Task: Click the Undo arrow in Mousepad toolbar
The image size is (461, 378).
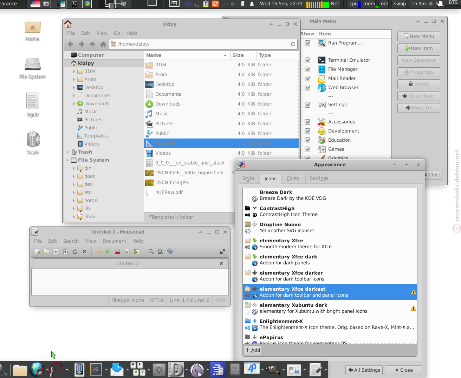Action: coord(99,251)
